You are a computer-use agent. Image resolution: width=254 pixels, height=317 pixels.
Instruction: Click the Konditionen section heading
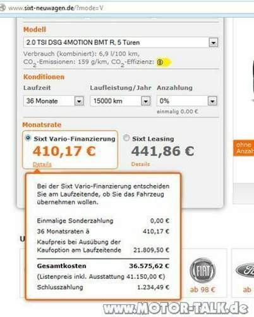44,77
